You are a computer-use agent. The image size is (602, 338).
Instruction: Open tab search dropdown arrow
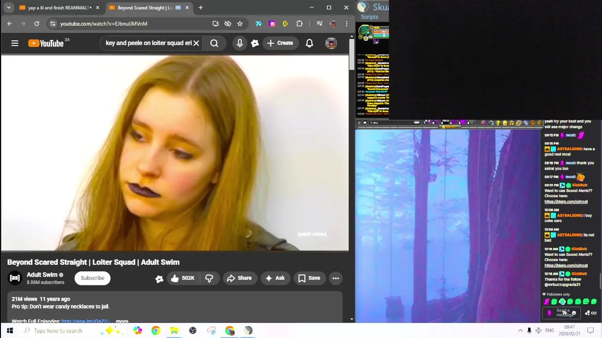coord(8,8)
